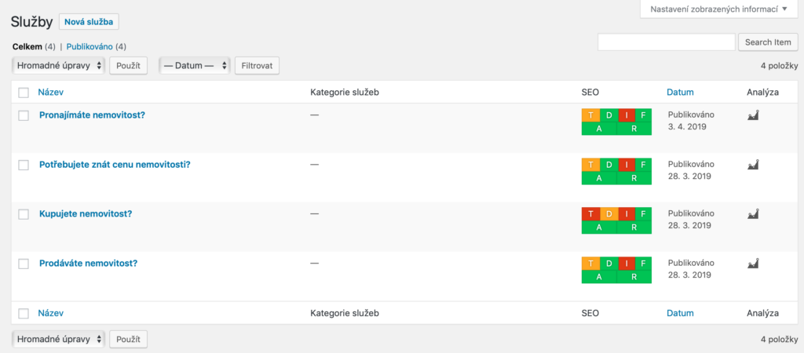Click green A SEO swatch for Potřebujete znát cenu
This screenshot has width=804, height=353.
(599, 178)
